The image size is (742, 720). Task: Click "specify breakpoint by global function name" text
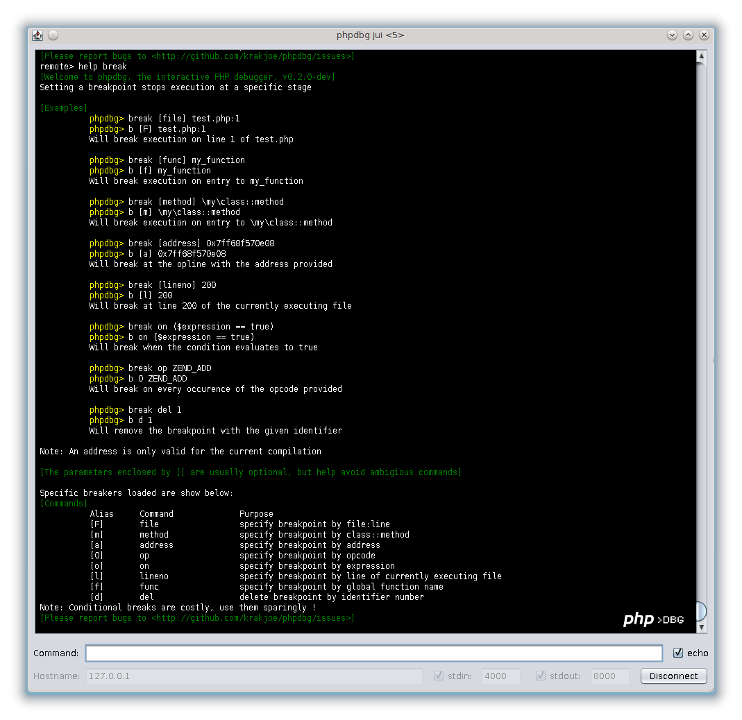342,587
